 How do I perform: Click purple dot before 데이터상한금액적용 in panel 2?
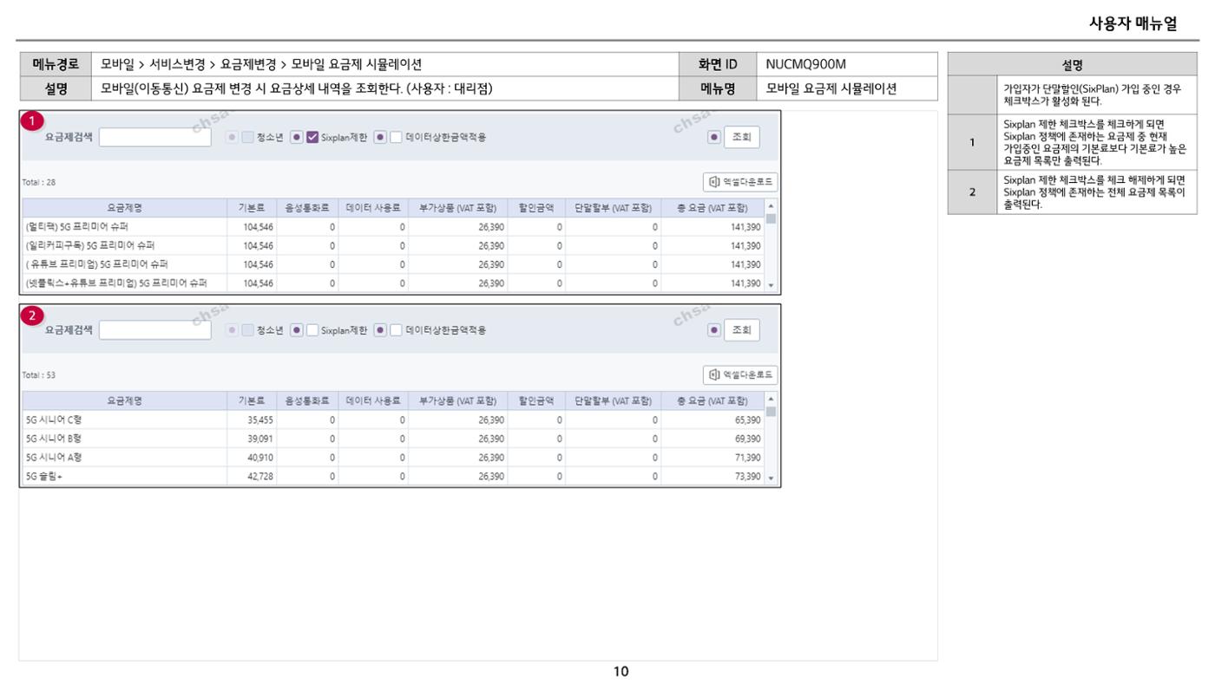[x=380, y=330]
